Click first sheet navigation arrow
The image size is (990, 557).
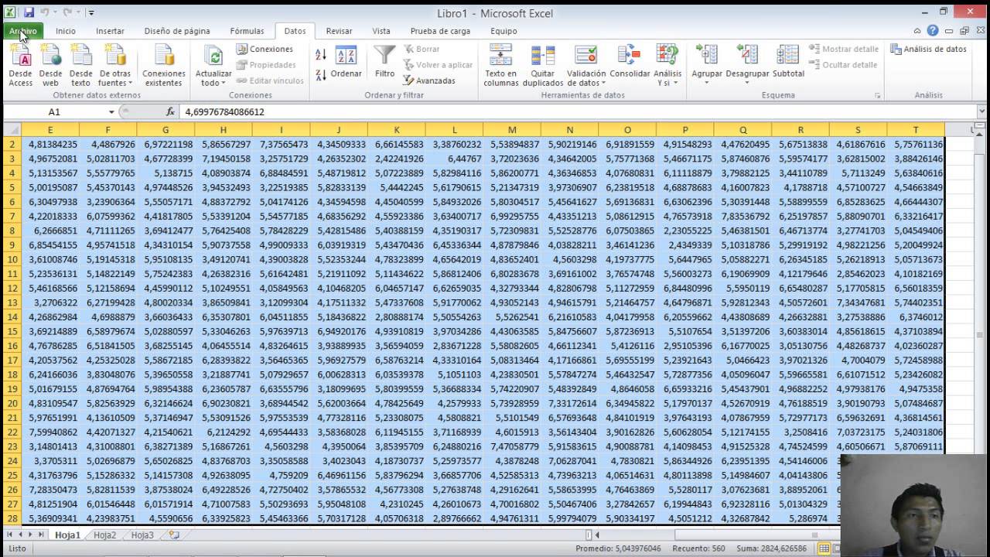coord(9,535)
